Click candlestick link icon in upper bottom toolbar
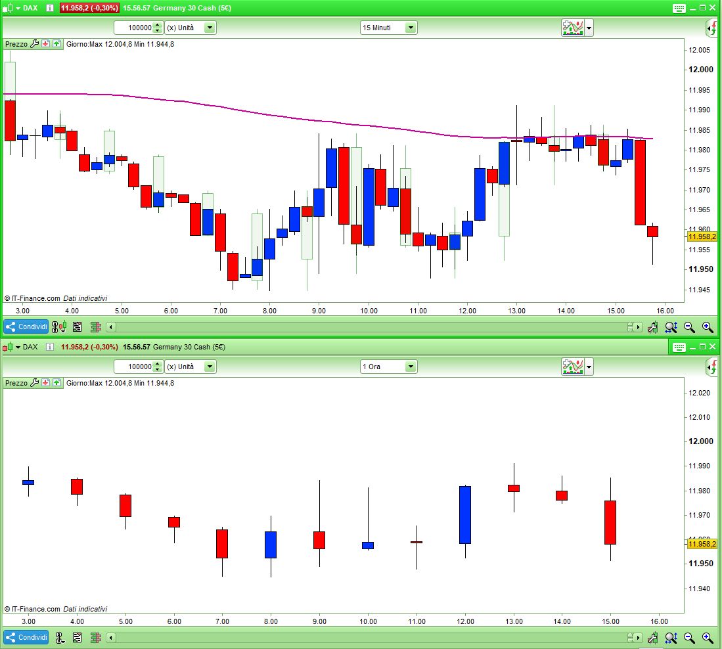Image resolution: width=722 pixels, height=649 pixels. point(59,327)
